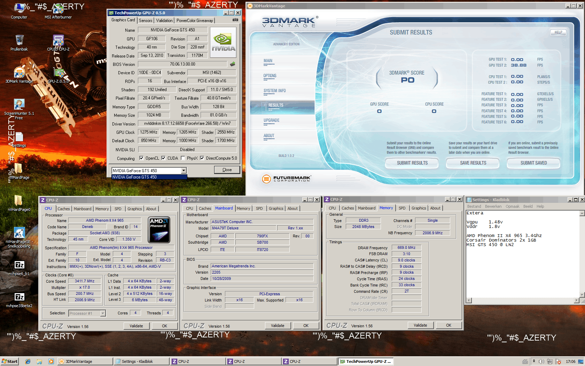Toggle the DirectCompute 5.0 checkbox
585x366 pixels.
pos(202,158)
